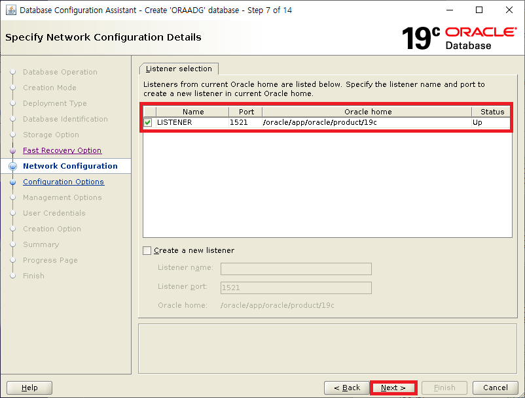The image size is (525, 398).
Task: Click the Fast Recovery Option step bullet
Action: [x=13, y=151]
